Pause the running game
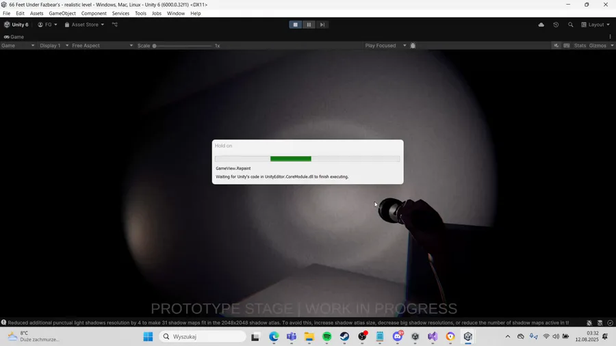 pos(309,25)
